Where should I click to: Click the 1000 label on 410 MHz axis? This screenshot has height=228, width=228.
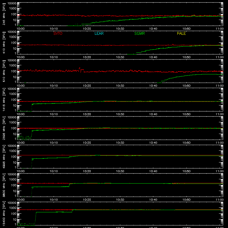click(13, 37)
